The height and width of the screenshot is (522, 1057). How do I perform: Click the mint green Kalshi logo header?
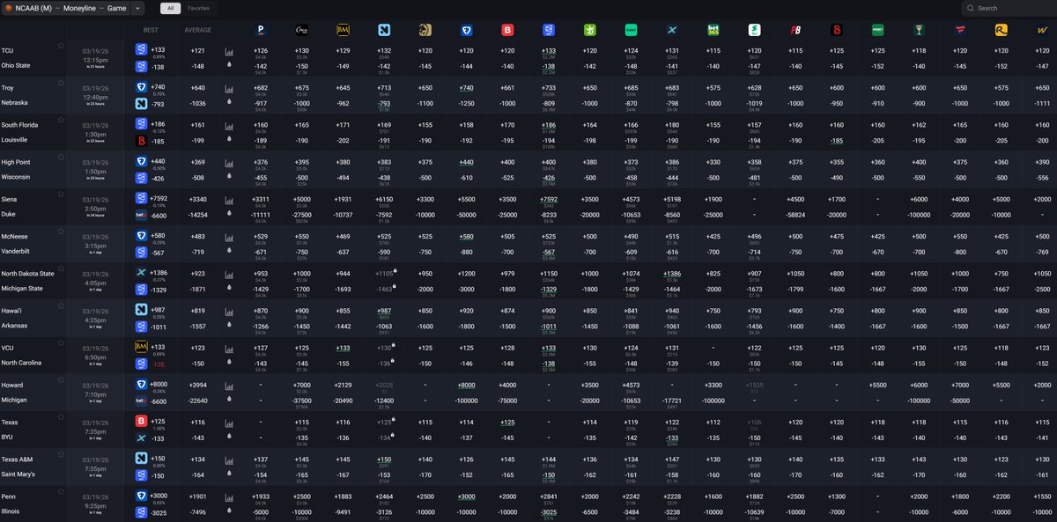click(x=631, y=30)
